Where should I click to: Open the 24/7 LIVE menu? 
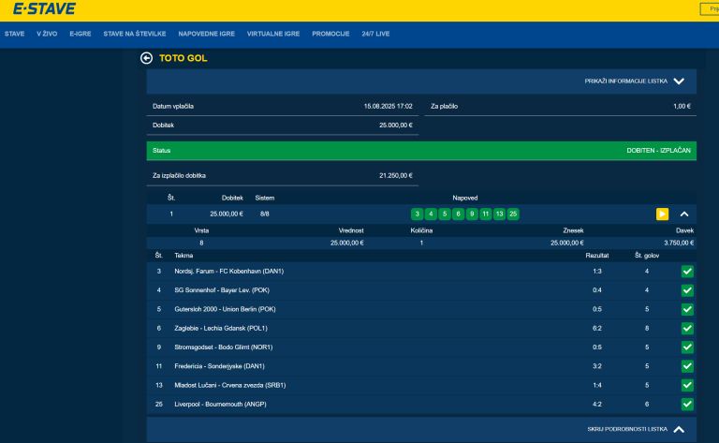[375, 34]
